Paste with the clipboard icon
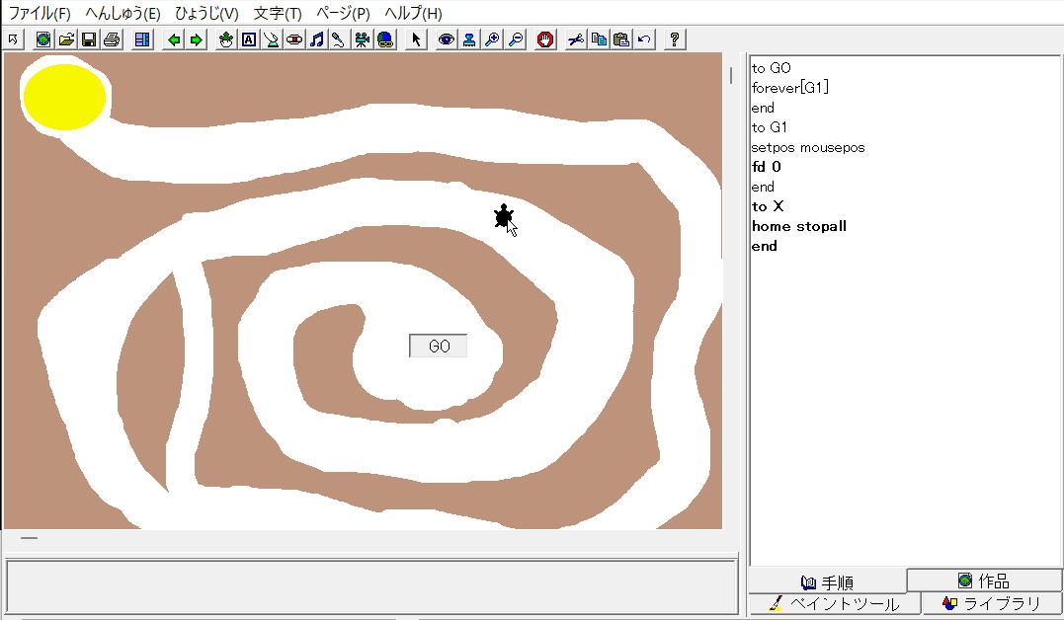Image resolution: width=1064 pixels, height=620 pixels. [x=620, y=40]
